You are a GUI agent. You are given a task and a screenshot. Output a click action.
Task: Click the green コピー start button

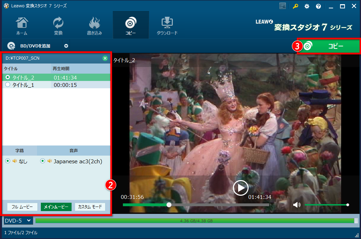(329, 46)
